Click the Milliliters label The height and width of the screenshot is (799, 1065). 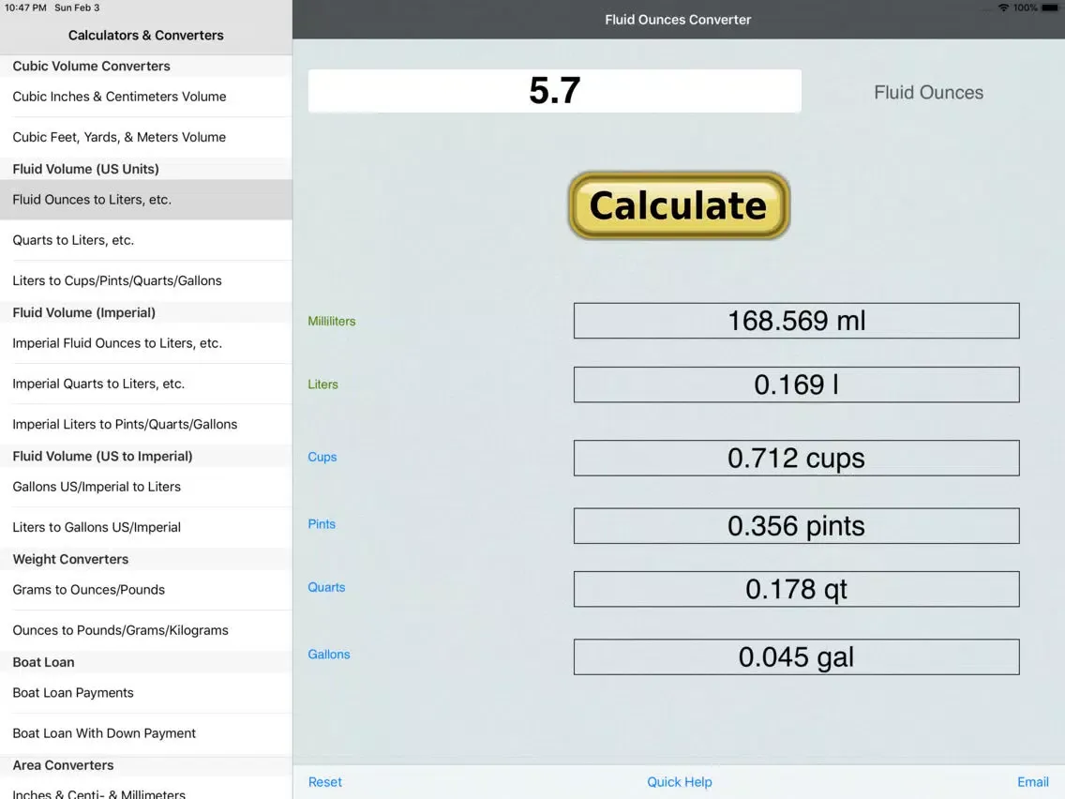(x=332, y=322)
